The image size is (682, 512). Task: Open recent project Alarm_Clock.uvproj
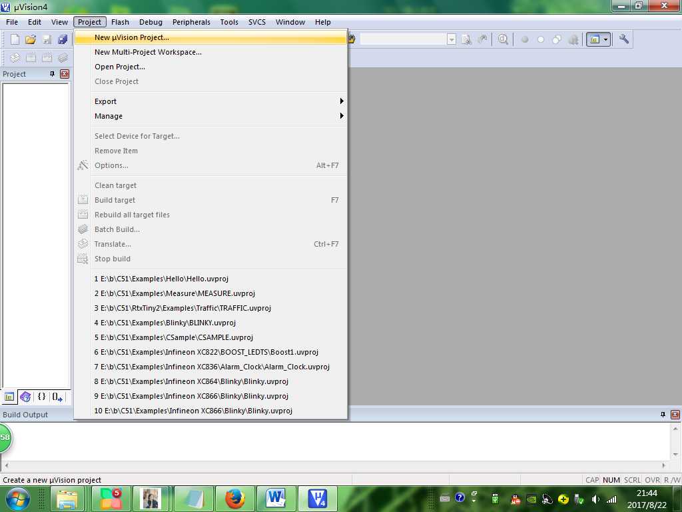(x=211, y=367)
